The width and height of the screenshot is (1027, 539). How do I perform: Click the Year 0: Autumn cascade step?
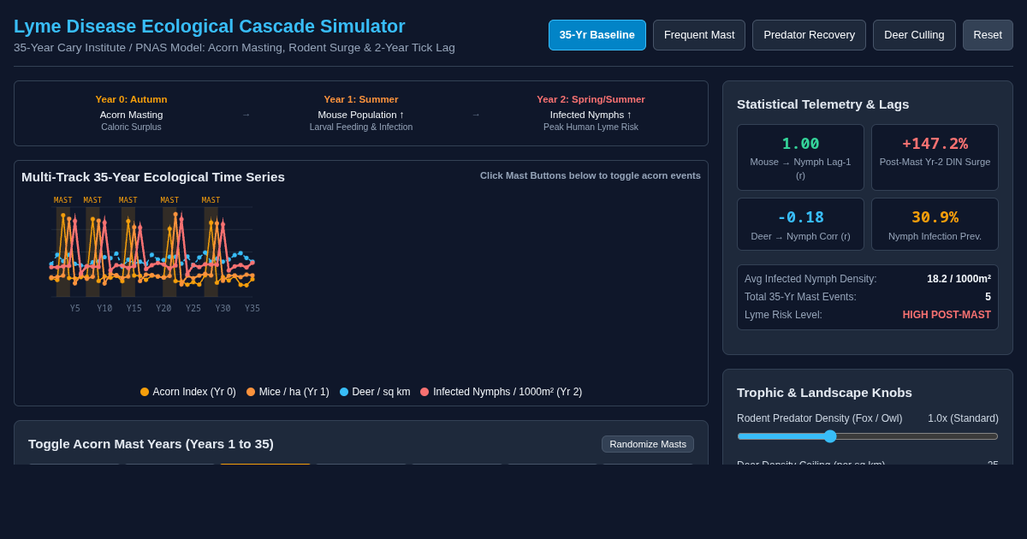131,113
